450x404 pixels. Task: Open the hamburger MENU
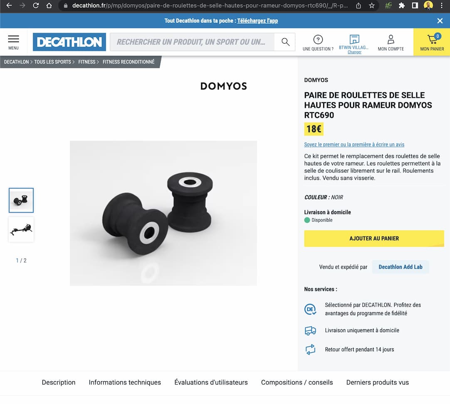13,42
